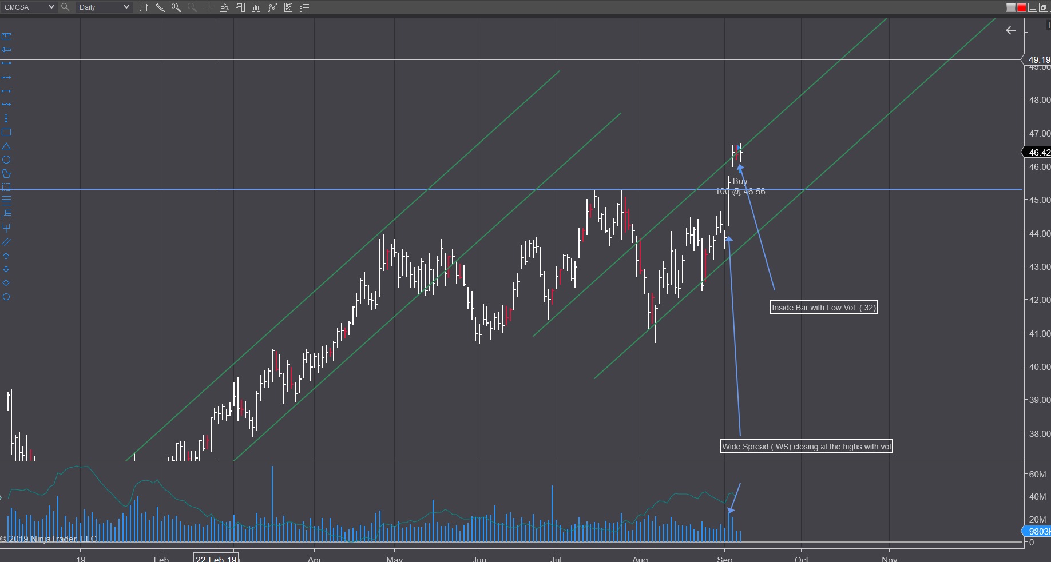
Task: Click the gray instrument link square
Action: [x=1011, y=7]
